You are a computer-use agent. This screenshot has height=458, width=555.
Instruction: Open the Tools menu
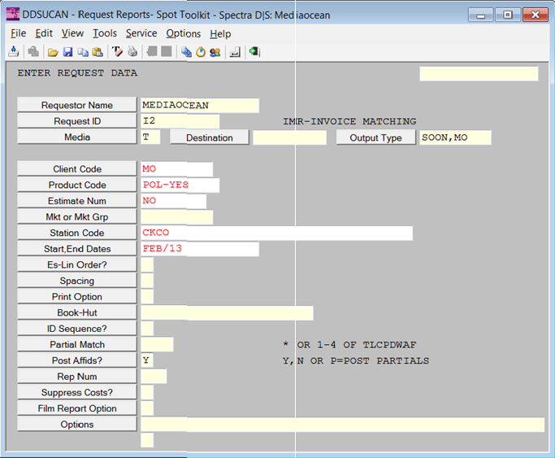[x=105, y=33]
